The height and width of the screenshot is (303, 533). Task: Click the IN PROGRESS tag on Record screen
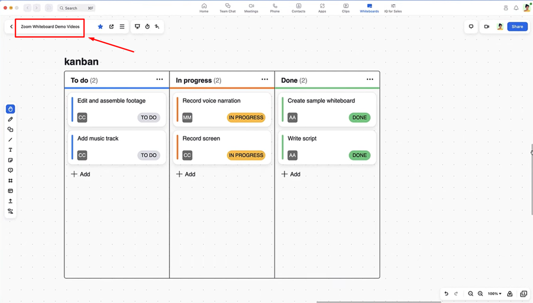pyautogui.click(x=246, y=155)
